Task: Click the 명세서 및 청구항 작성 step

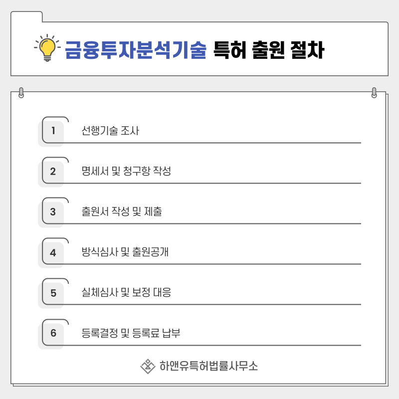Action: click(x=126, y=171)
